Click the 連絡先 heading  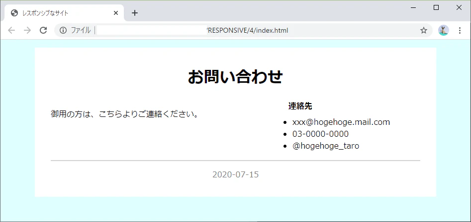(300, 106)
